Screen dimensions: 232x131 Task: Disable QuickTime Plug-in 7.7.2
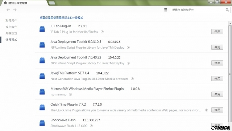pyautogui.click(x=217, y=110)
